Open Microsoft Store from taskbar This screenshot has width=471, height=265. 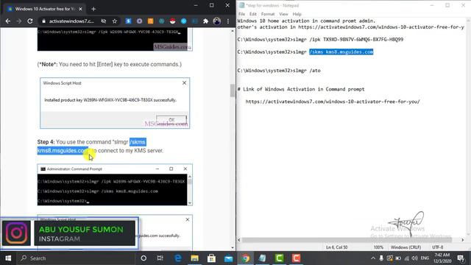click(x=211, y=258)
